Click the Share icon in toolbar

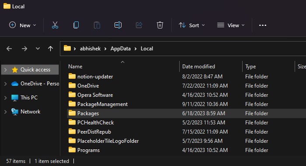[139, 25]
